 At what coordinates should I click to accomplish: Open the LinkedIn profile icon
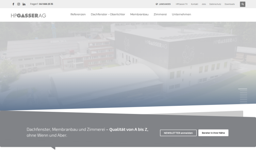(x=24, y=4)
